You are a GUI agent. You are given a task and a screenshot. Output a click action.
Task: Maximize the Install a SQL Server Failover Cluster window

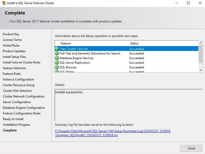click(188, 3)
